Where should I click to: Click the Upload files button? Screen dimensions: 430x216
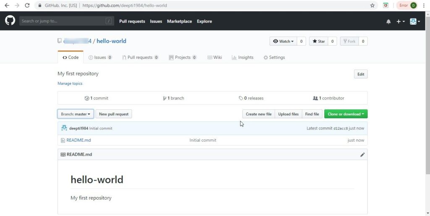(x=288, y=114)
